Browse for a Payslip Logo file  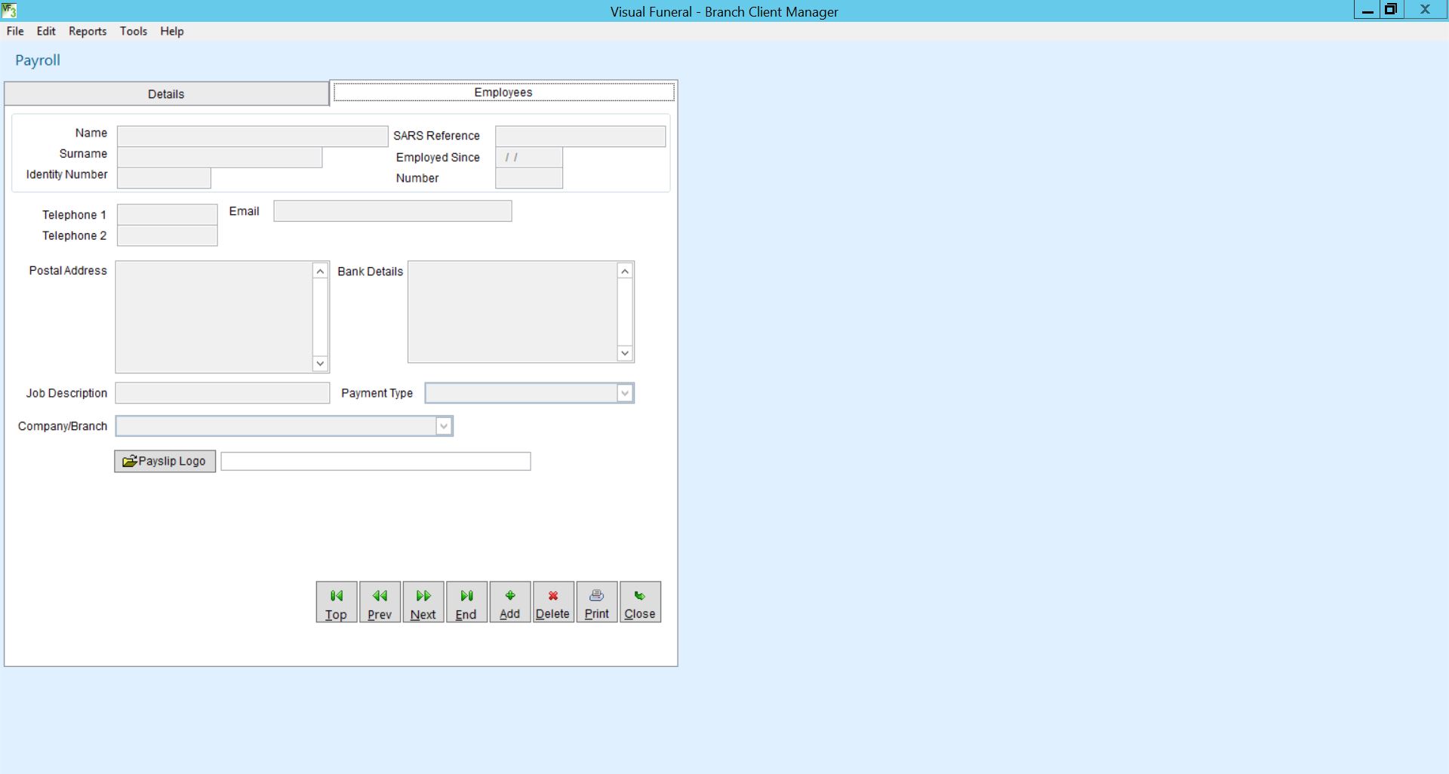[165, 461]
